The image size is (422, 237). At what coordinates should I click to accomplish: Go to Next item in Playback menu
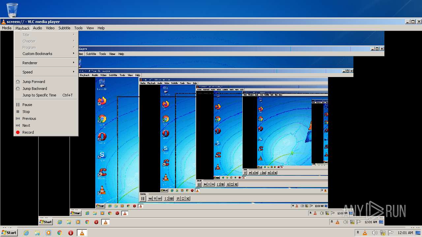pyautogui.click(x=46, y=125)
